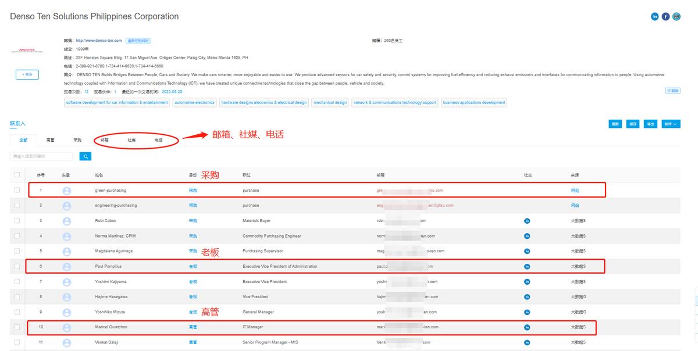Click the 'automotive electronics' tag
Screen dimensions: 698x351
click(194, 102)
